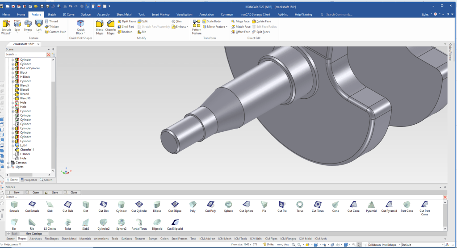Screen dimensions: 457x248
Task: Expand the Cameras node in scene tree
Action: pyautogui.click(x=8, y=163)
